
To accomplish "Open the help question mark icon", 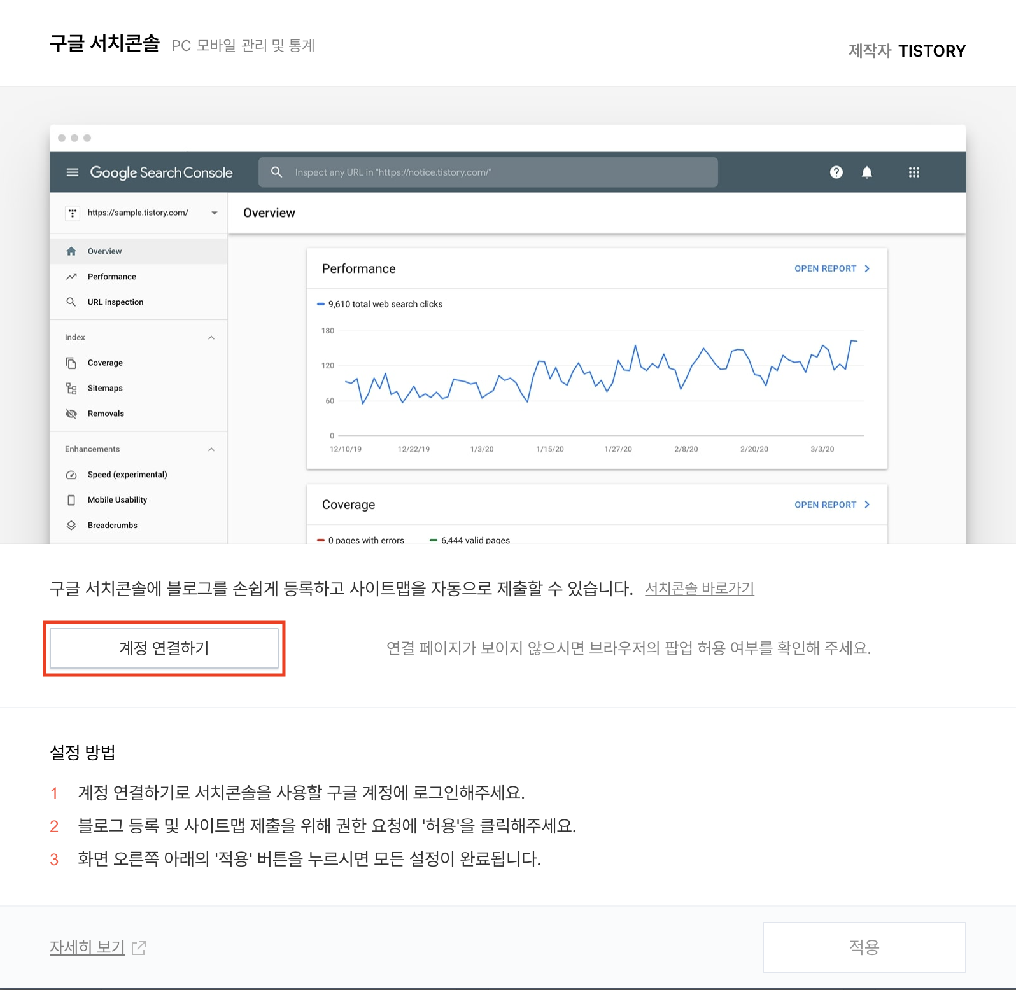I will (x=836, y=172).
